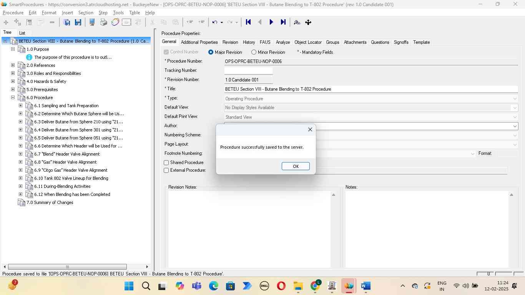This screenshot has width=525, height=295.
Task: Expand 3.0 Roles and Responsibilities node
Action: pyautogui.click(x=13, y=73)
